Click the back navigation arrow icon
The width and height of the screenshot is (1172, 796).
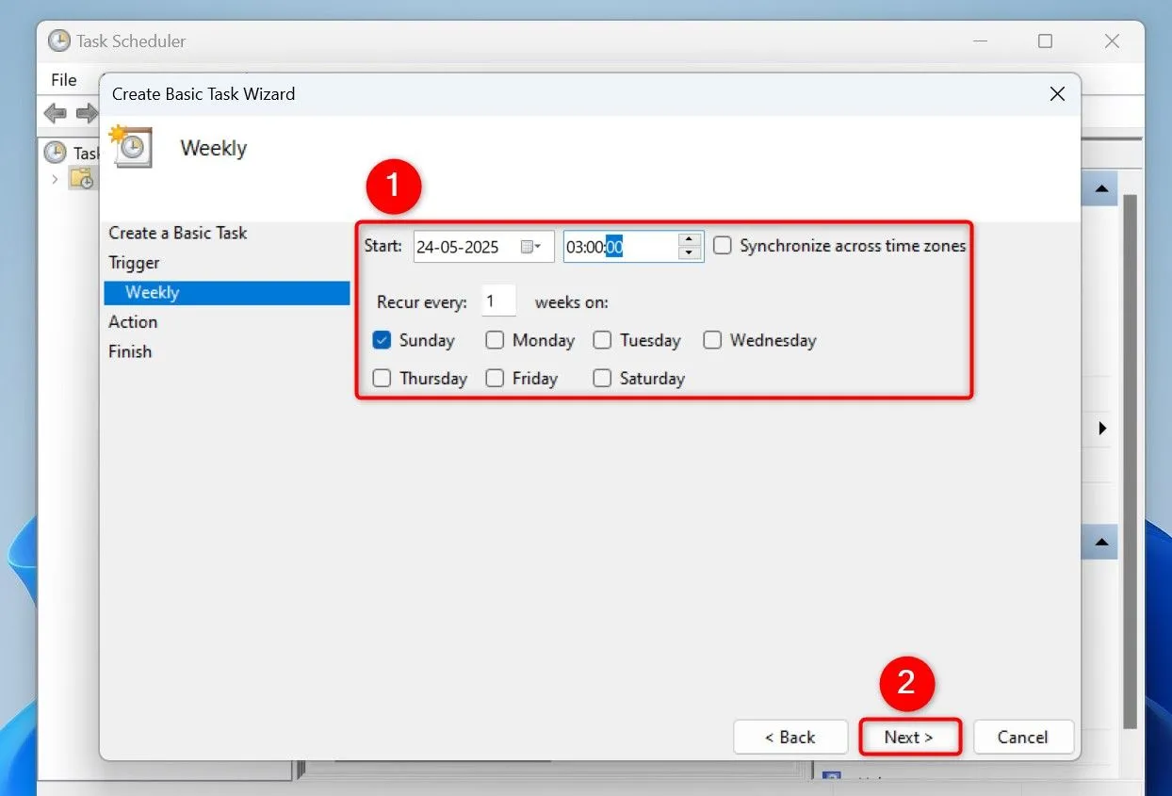point(54,113)
